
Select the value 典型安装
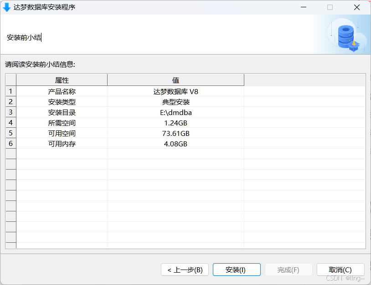pyautogui.click(x=175, y=102)
